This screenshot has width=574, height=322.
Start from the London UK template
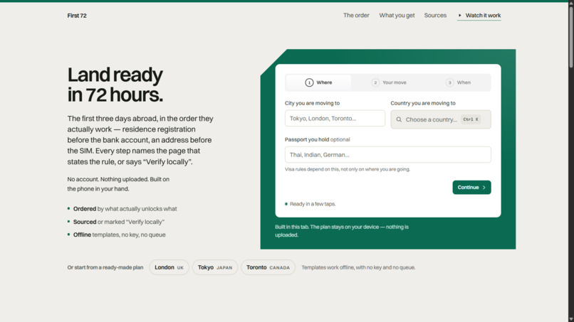[169, 267]
